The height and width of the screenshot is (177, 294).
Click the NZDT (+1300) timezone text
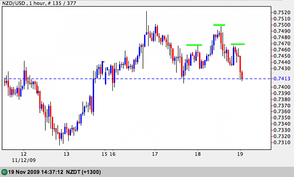pos(83,172)
